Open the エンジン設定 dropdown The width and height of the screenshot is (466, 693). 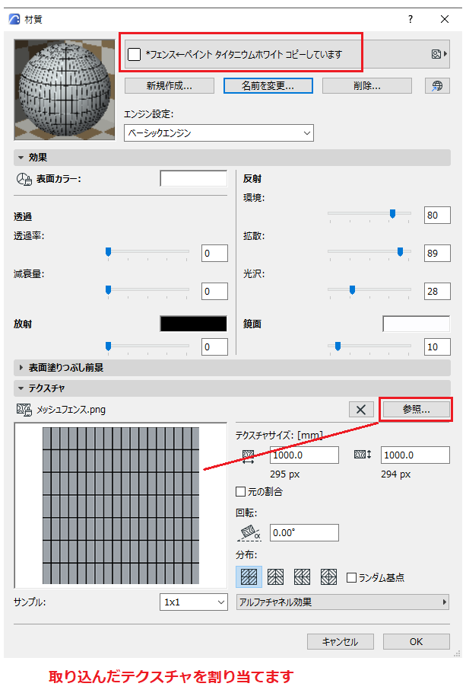pyautogui.click(x=219, y=133)
